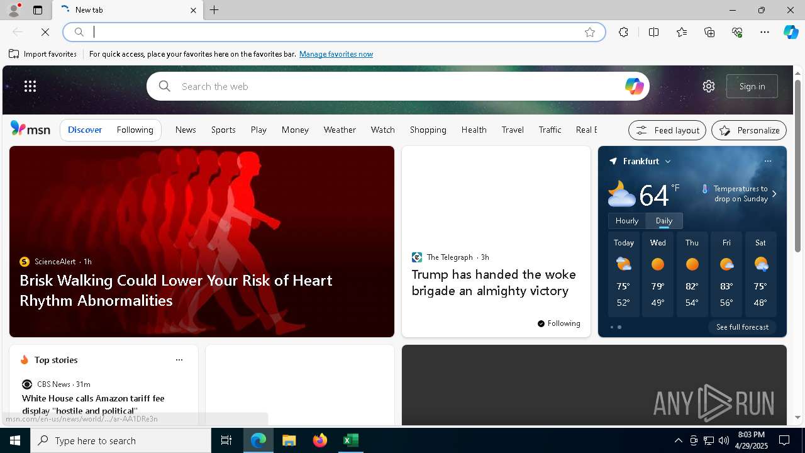Open White House Amazon tariff story
Image resolution: width=805 pixels, height=453 pixels.
point(93,405)
